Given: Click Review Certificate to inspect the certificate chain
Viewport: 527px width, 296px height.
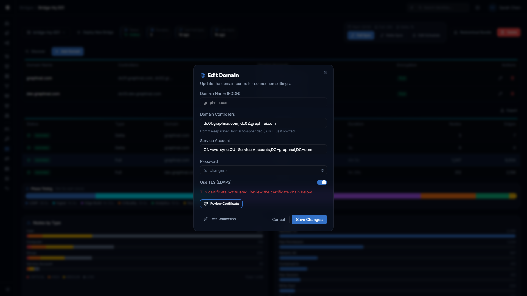Looking at the screenshot, I should tap(221, 204).
